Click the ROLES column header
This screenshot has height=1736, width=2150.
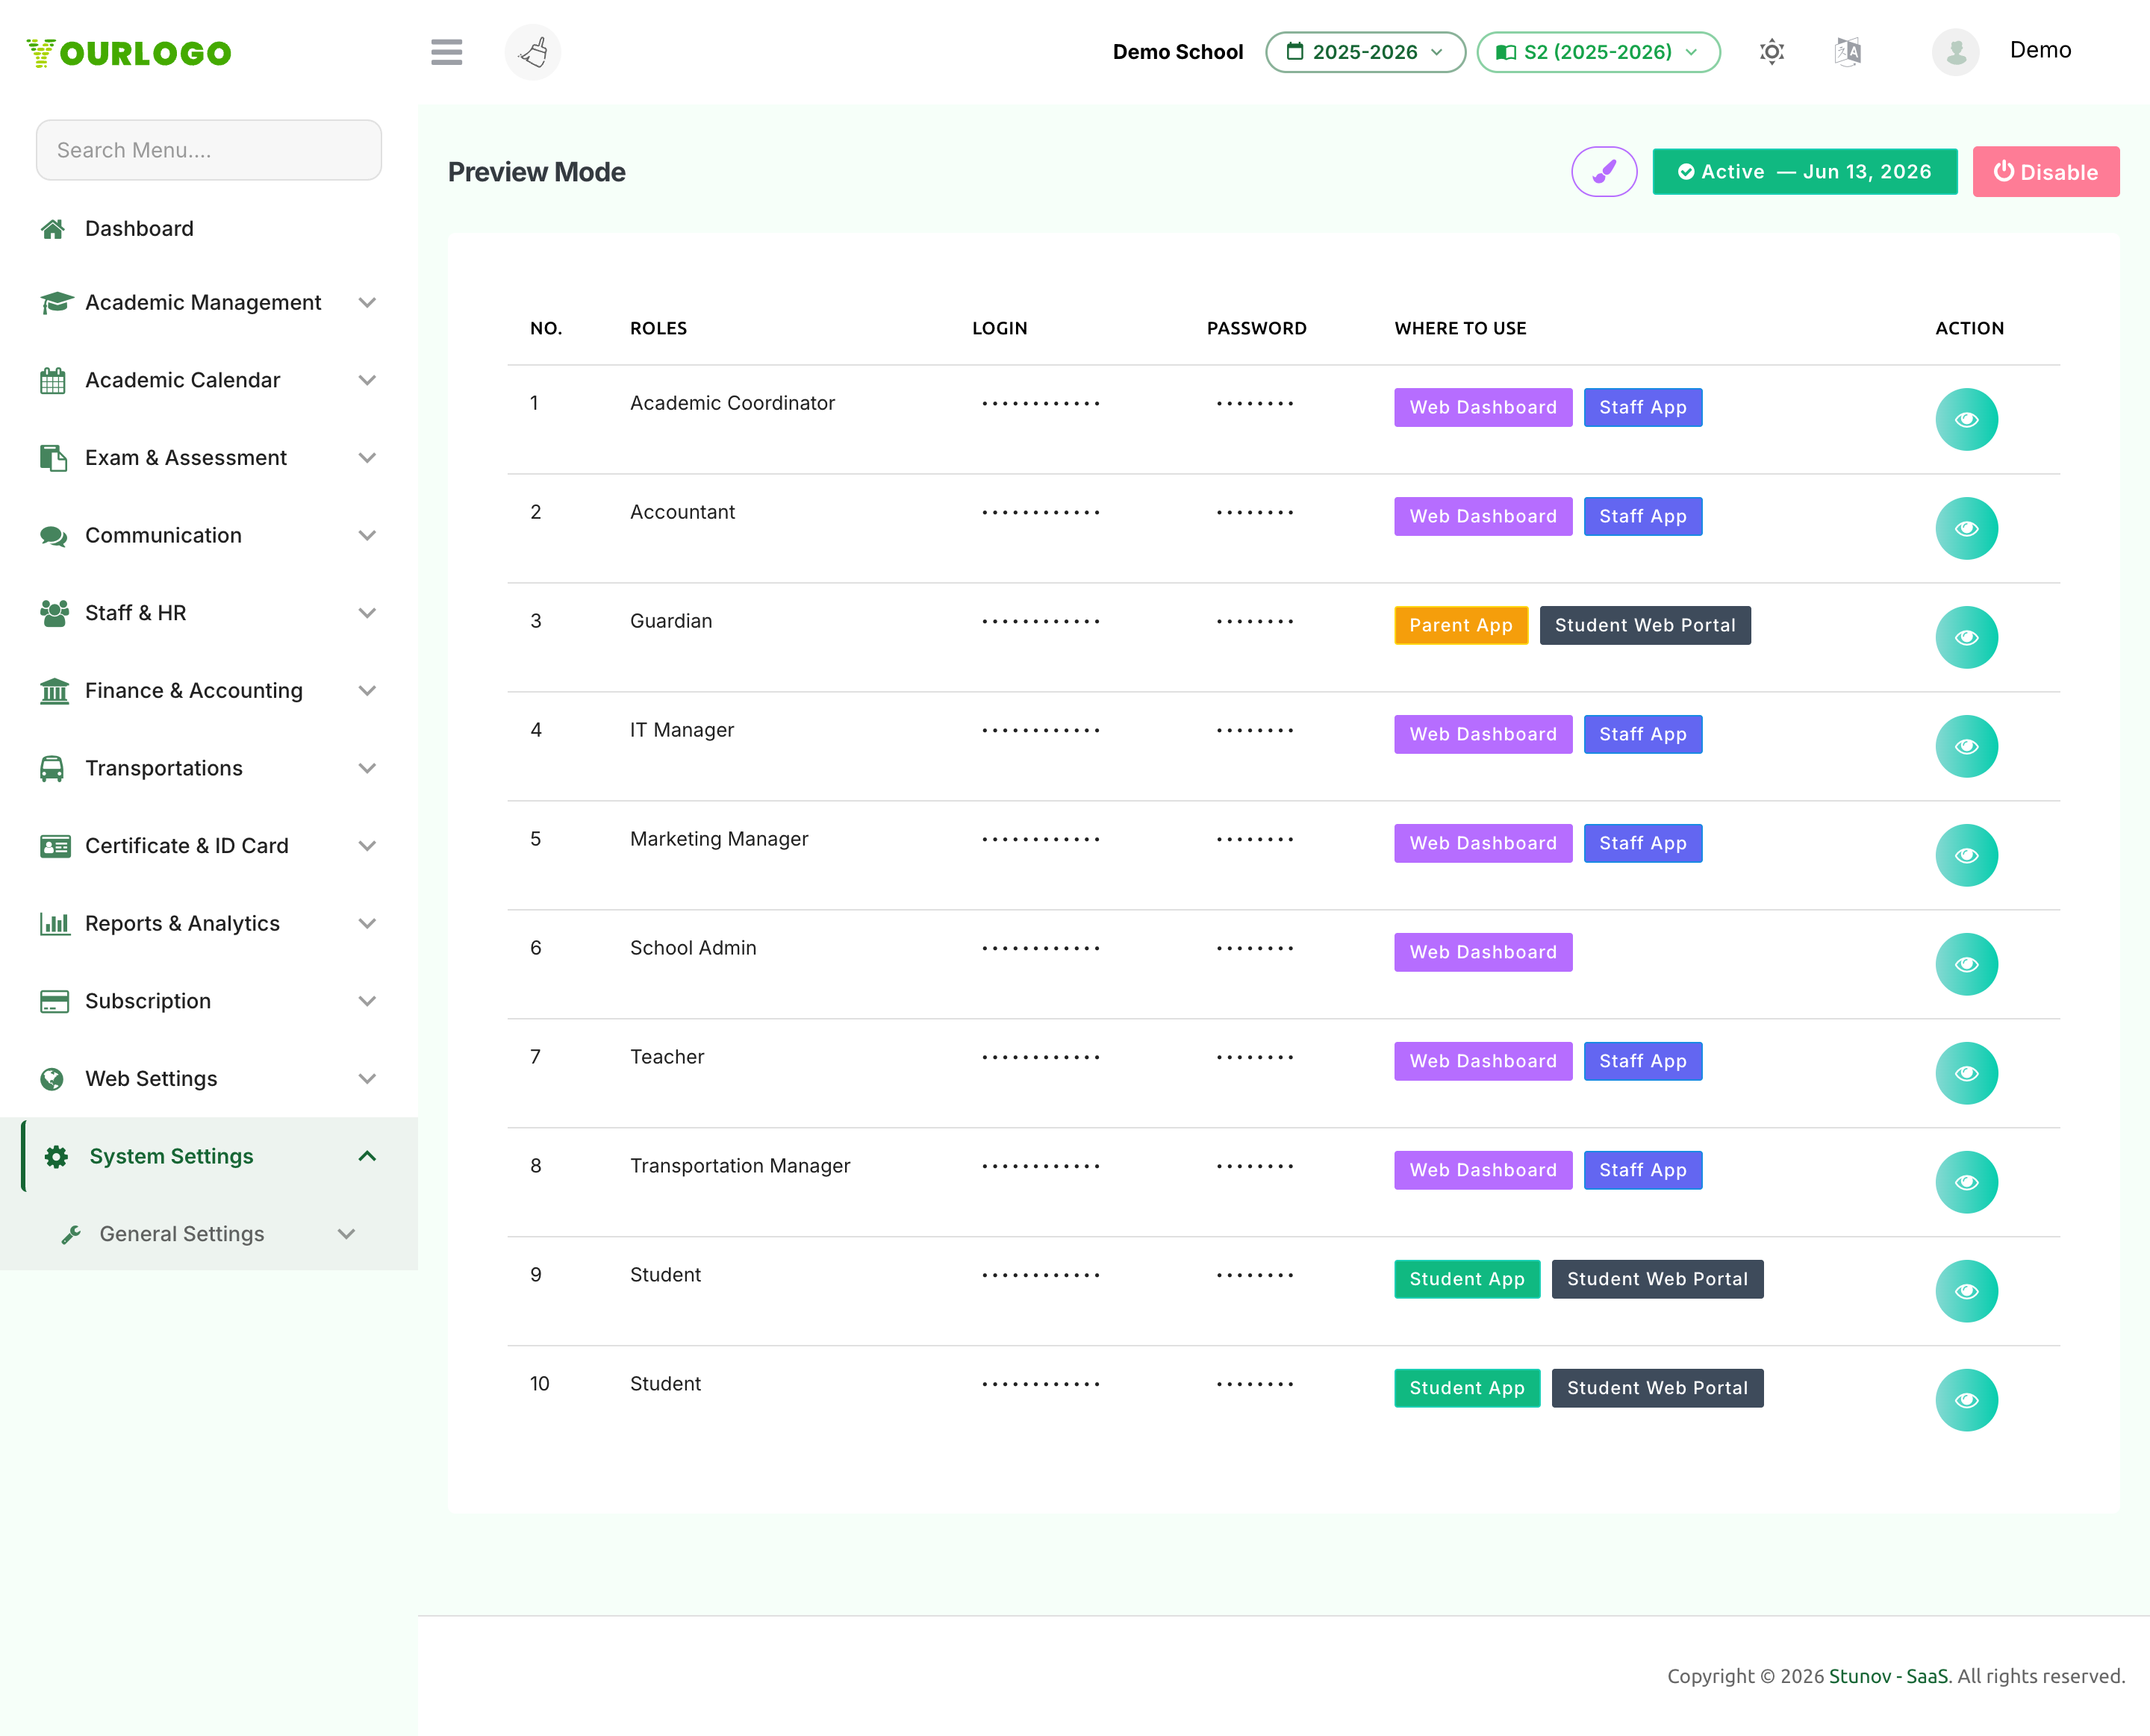[658, 328]
